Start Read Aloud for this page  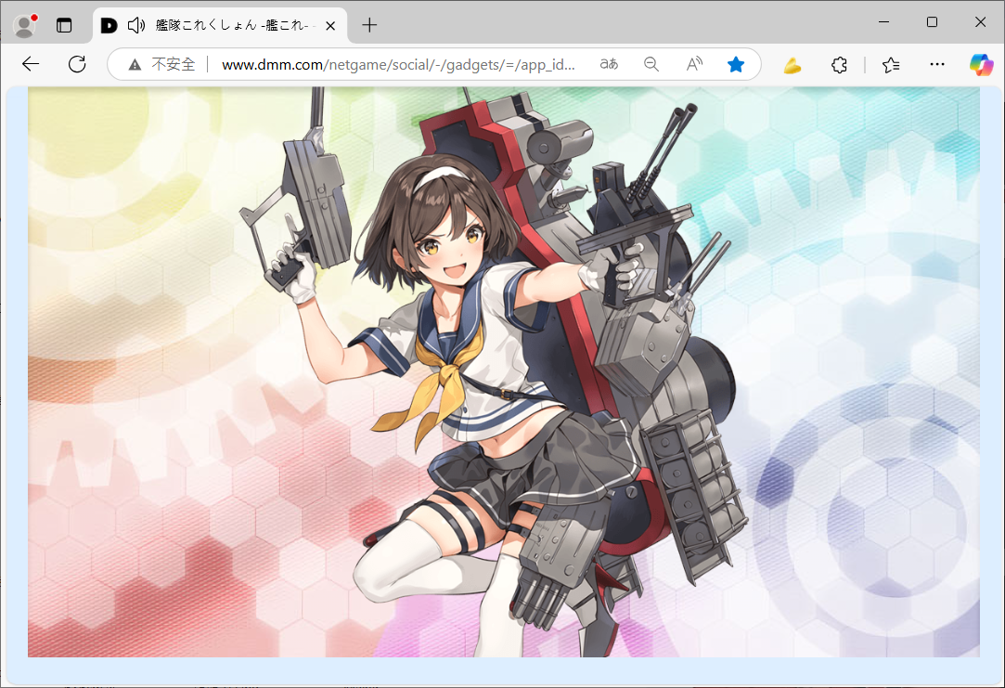coord(694,64)
